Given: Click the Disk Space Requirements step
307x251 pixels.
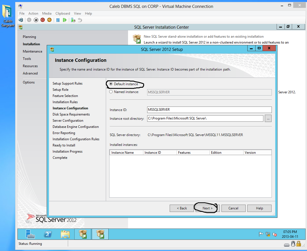Looking at the screenshot, I should click(71, 114).
